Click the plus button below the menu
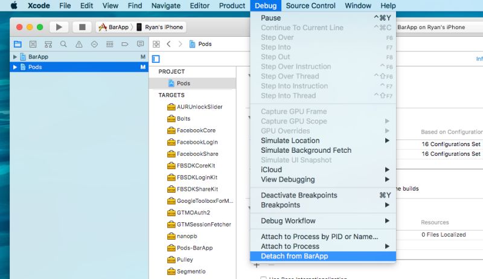This screenshot has height=279, width=483. pos(257,265)
